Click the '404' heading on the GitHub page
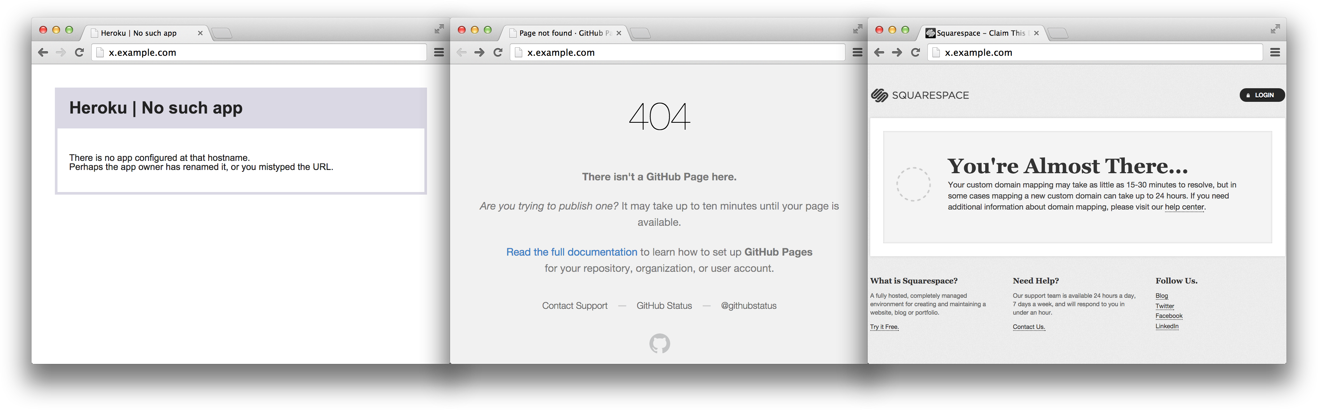 click(x=659, y=116)
